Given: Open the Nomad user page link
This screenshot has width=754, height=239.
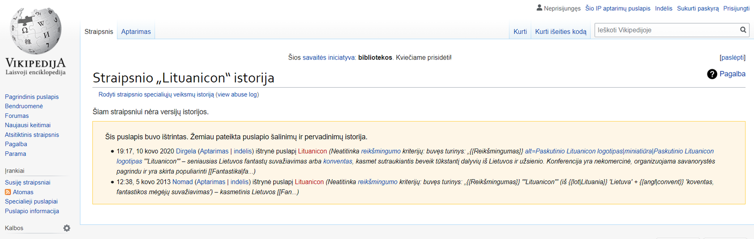Looking at the screenshot, I should tap(182, 182).
